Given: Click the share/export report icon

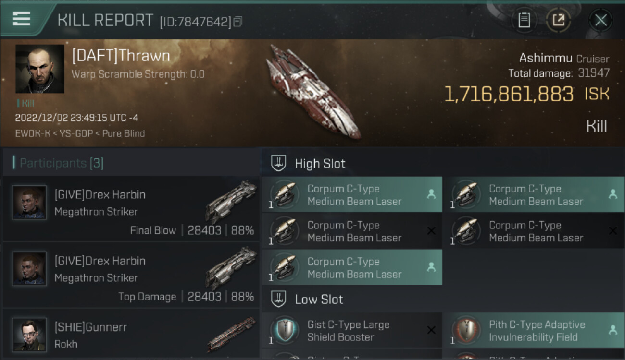Looking at the screenshot, I should tap(558, 20).
